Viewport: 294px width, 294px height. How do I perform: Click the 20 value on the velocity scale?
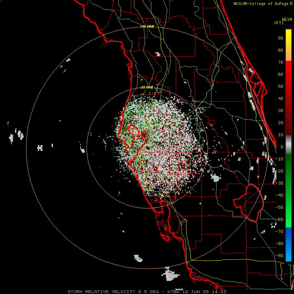pos(281,123)
